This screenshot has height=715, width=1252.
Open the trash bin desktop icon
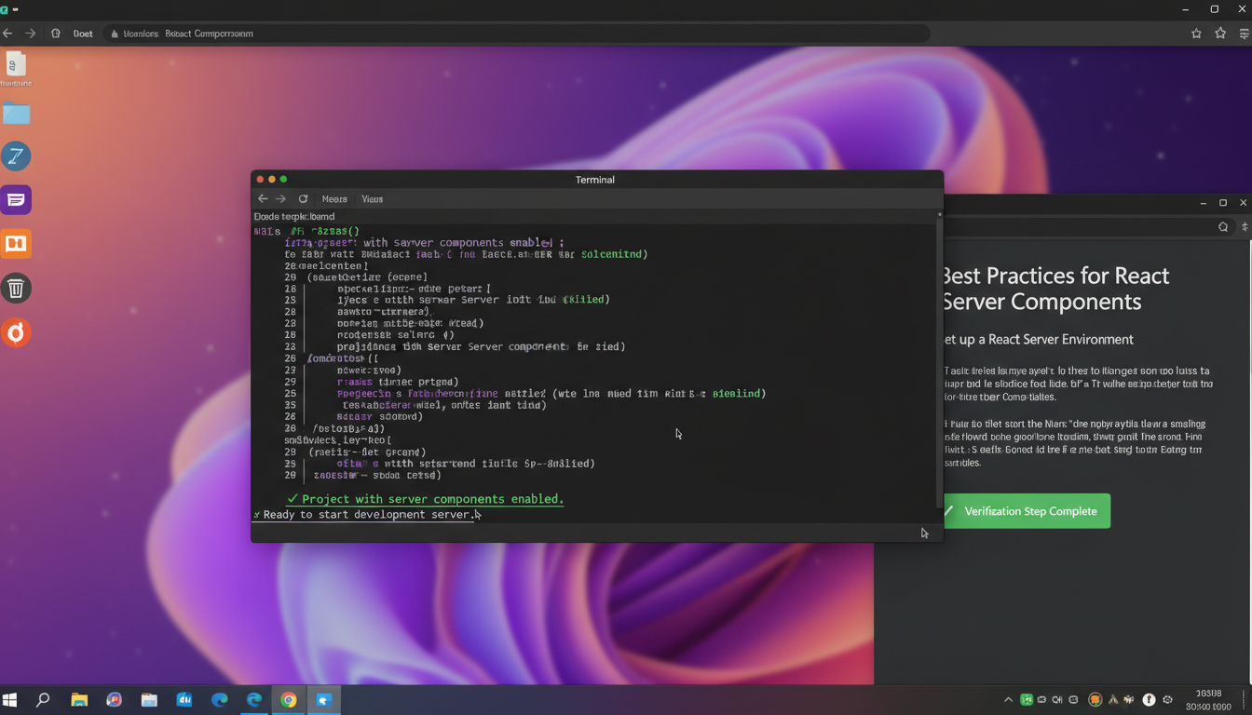(16, 289)
